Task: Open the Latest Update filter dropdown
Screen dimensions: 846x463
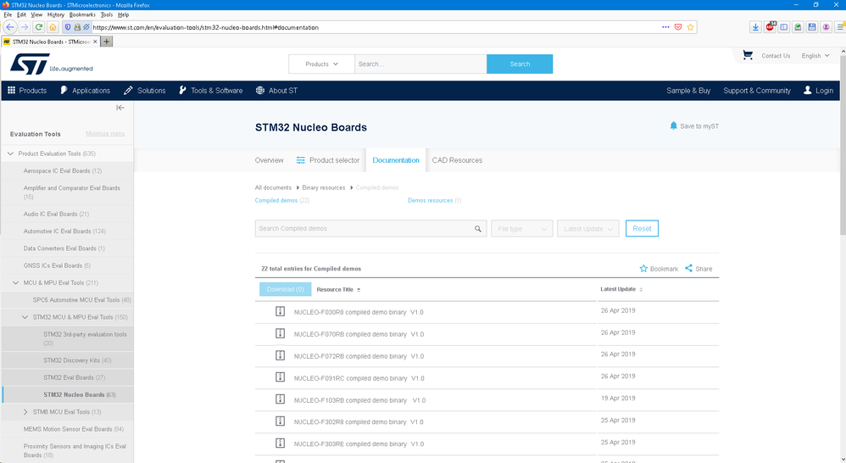Action: (x=588, y=229)
